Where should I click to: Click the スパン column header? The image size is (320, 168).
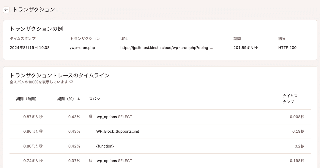coord(94,99)
